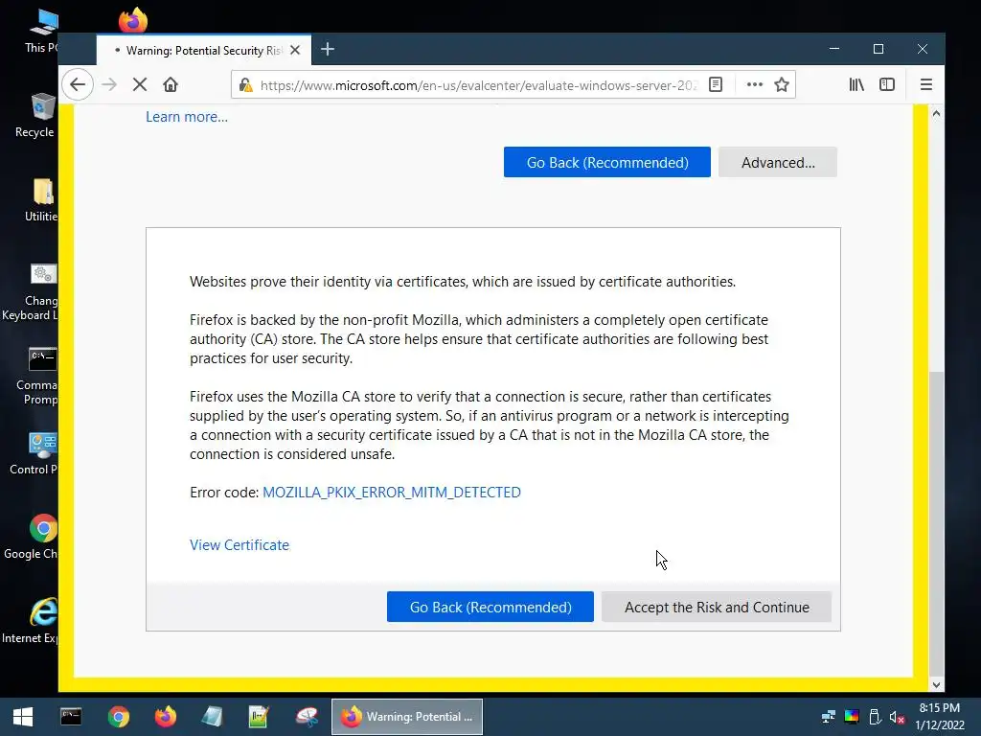This screenshot has width=981, height=736.
Task: Click the Firefox back arrow button
Action: point(78,84)
